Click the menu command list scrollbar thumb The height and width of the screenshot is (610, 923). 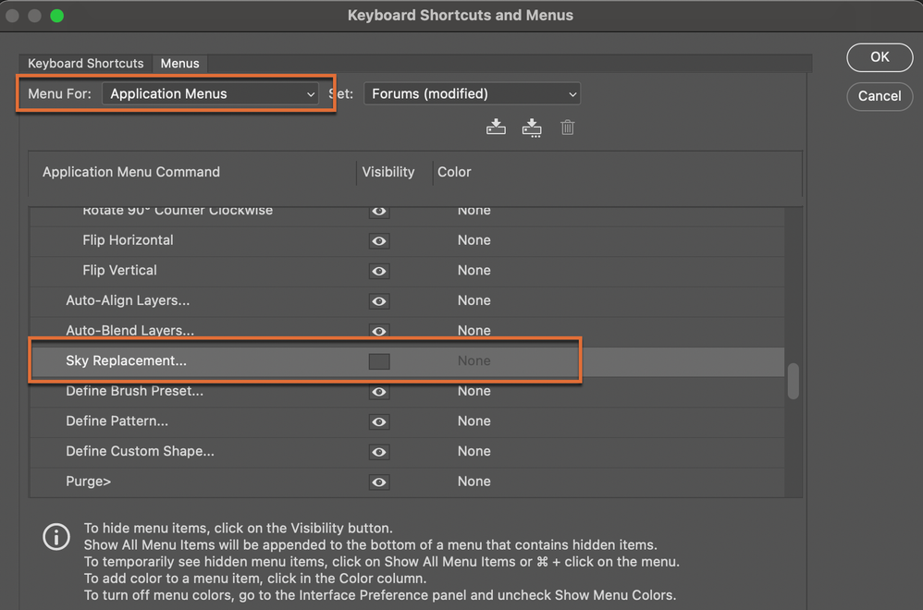click(x=793, y=382)
